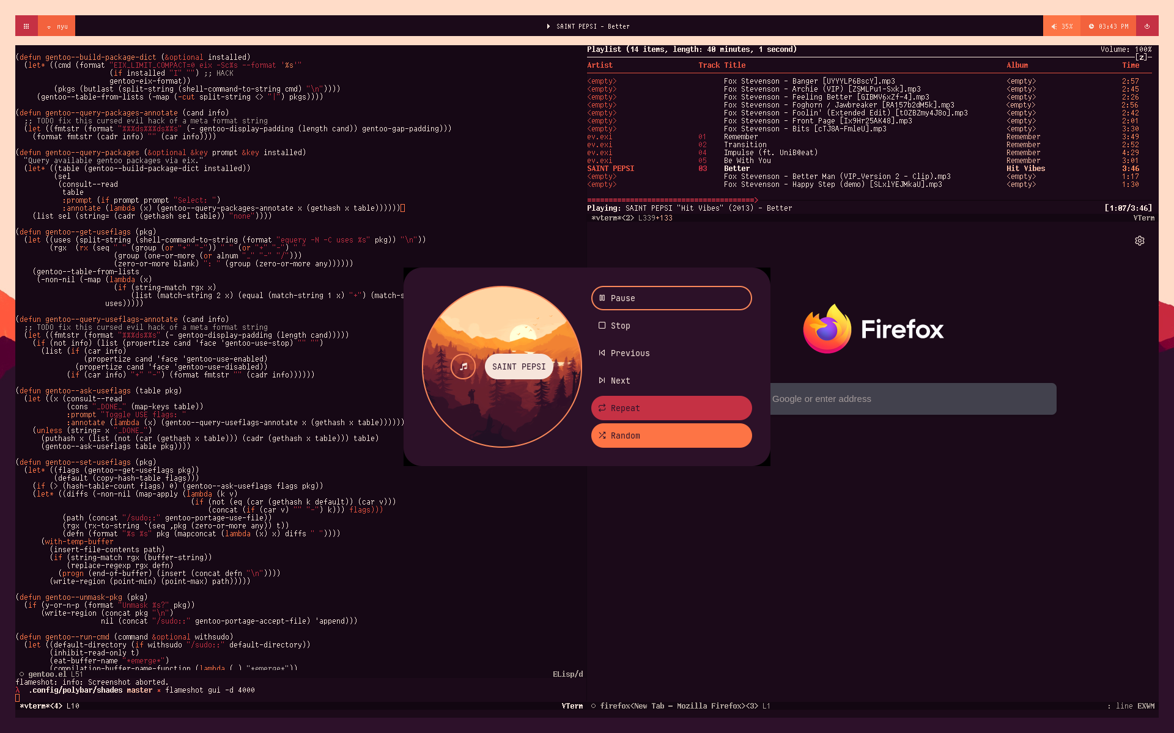Select the highlighted track Better by SAINT PEPSI
The height and width of the screenshot is (733, 1174).
[x=869, y=169]
